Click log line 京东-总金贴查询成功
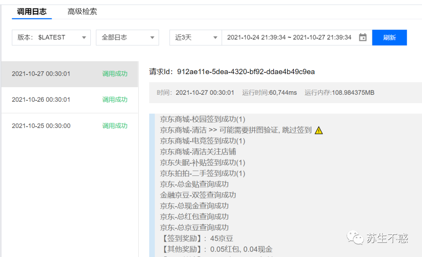Screen dimensions: 422x257 [194, 184]
